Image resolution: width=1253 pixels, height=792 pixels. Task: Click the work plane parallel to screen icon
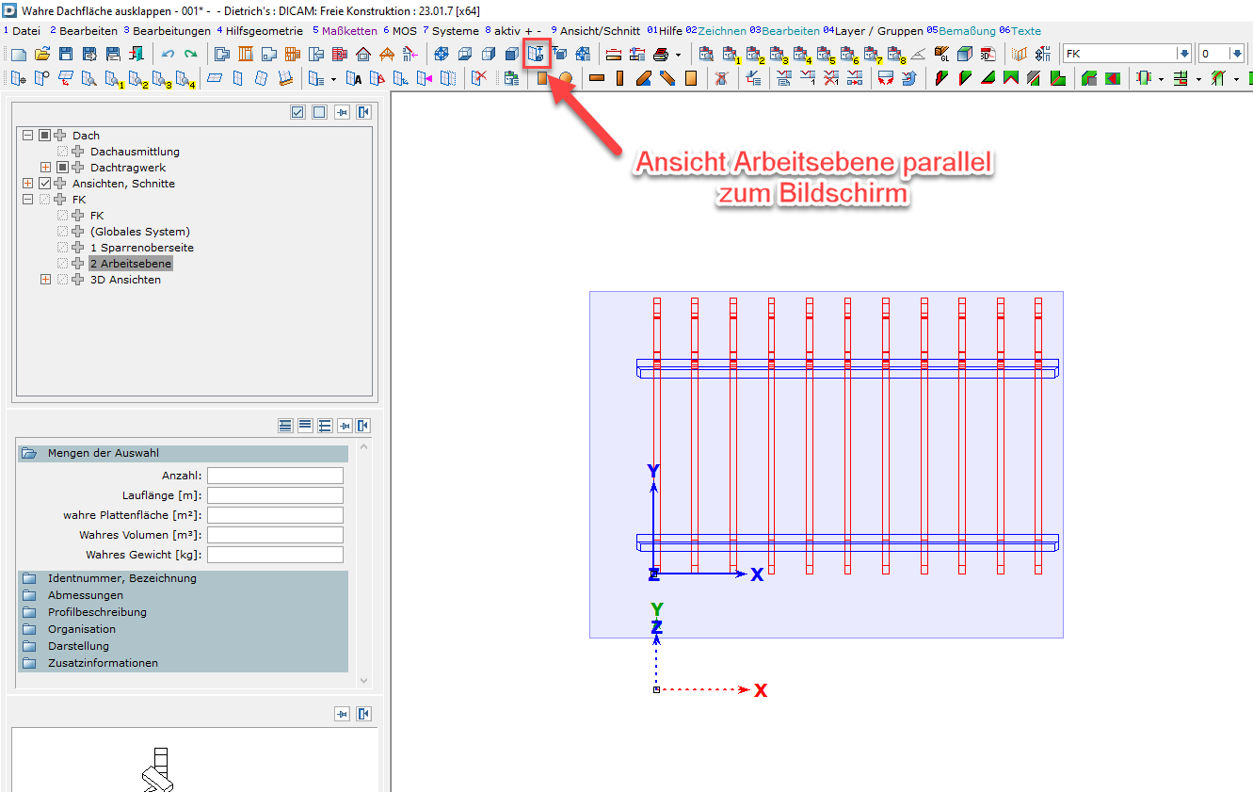537,54
